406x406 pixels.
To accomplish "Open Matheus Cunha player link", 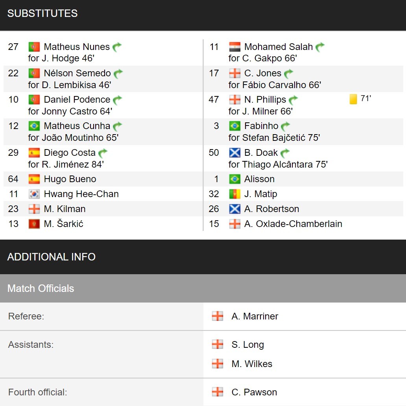I will pyautogui.click(x=77, y=126).
